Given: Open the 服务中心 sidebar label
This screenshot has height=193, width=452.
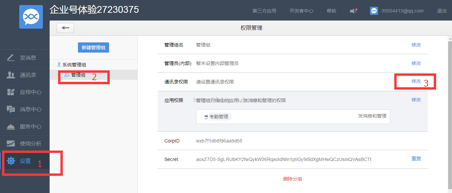Looking at the screenshot, I should click(31, 126).
